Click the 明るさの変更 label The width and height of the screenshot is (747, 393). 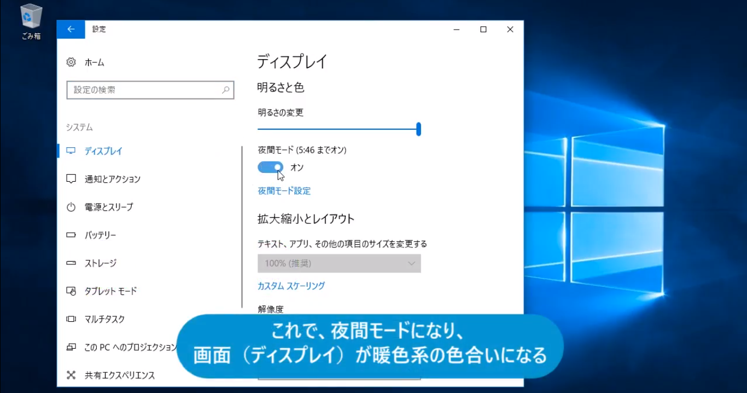click(x=281, y=113)
